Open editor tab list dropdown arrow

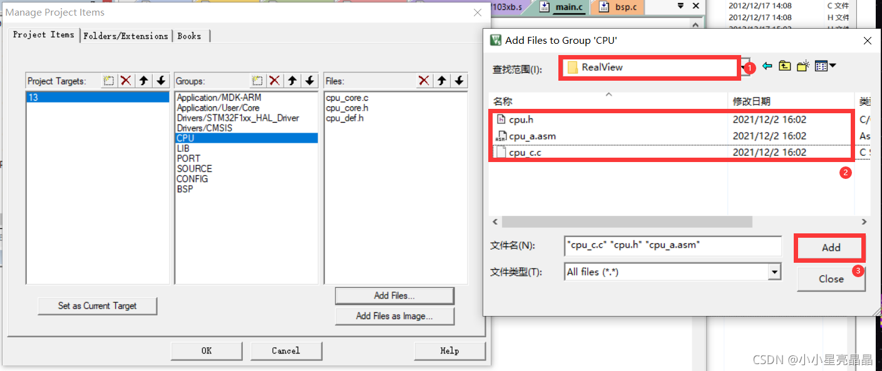681,6
